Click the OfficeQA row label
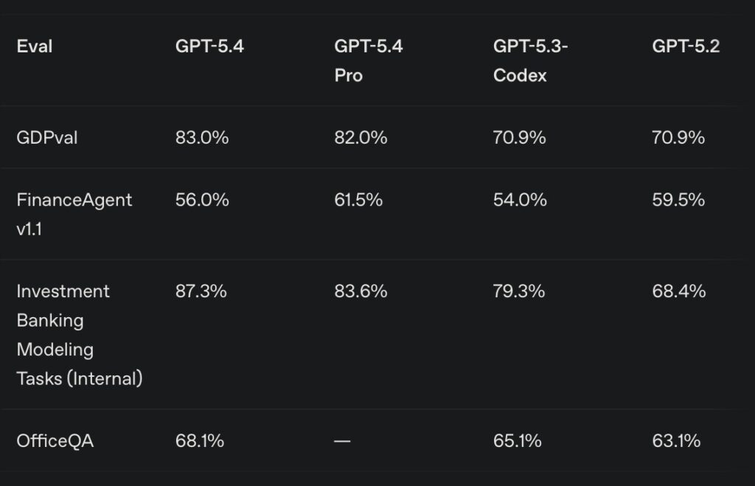The width and height of the screenshot is (755, 486). [x=55, y=441]
